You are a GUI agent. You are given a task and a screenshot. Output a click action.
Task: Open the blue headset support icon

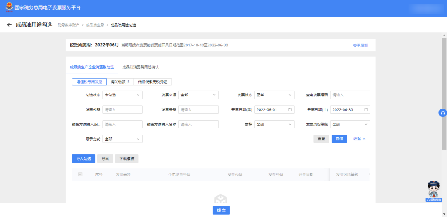pos(442,113)
